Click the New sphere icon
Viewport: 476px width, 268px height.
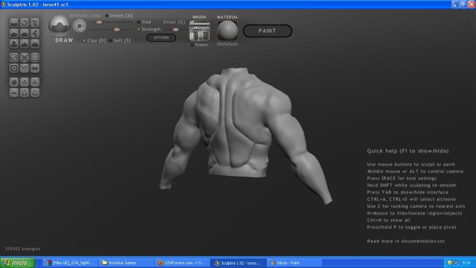14,82
